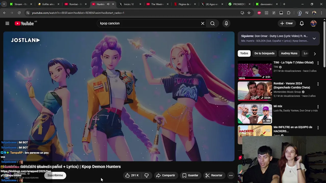This screenshot has width=326, height=183.
Task: Switch to the PROMIEDOS tab
Action: (x=239, y=4)
